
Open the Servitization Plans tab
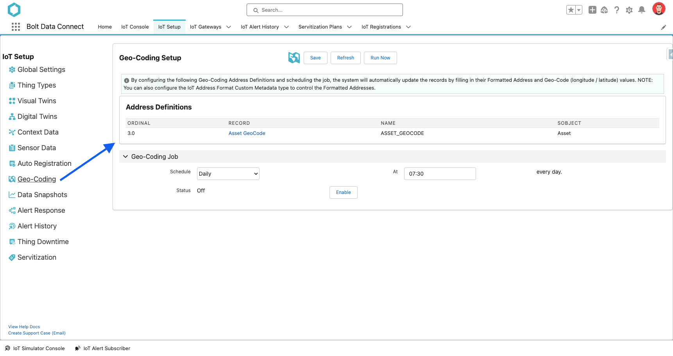pyautogui.click(x=320, y=27)
